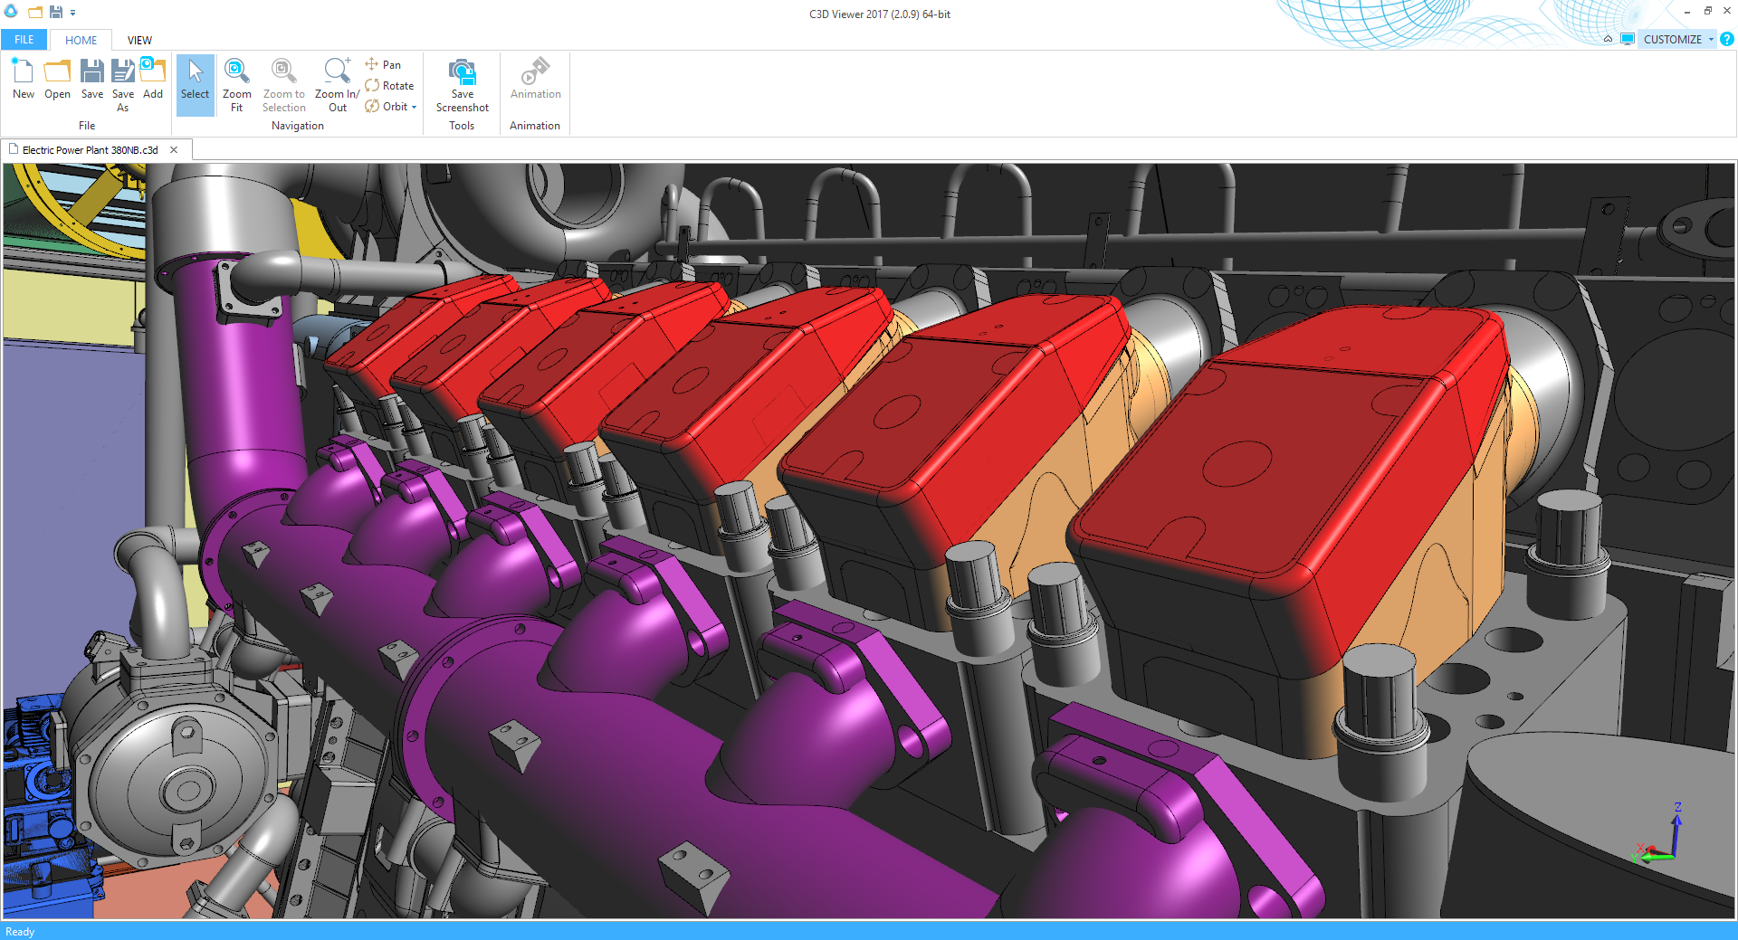Click the Save icon in the ribbon
Viewport: 1738px width, 940px height.
91,81
